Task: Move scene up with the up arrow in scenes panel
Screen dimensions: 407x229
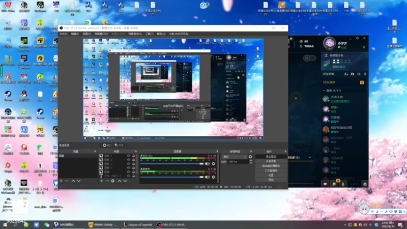Action: pyautogui.click(x=73, y=181)
